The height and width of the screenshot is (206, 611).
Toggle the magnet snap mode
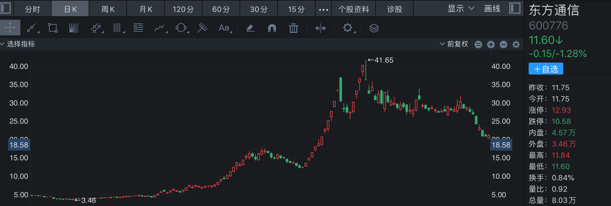(x=272, y=28)
